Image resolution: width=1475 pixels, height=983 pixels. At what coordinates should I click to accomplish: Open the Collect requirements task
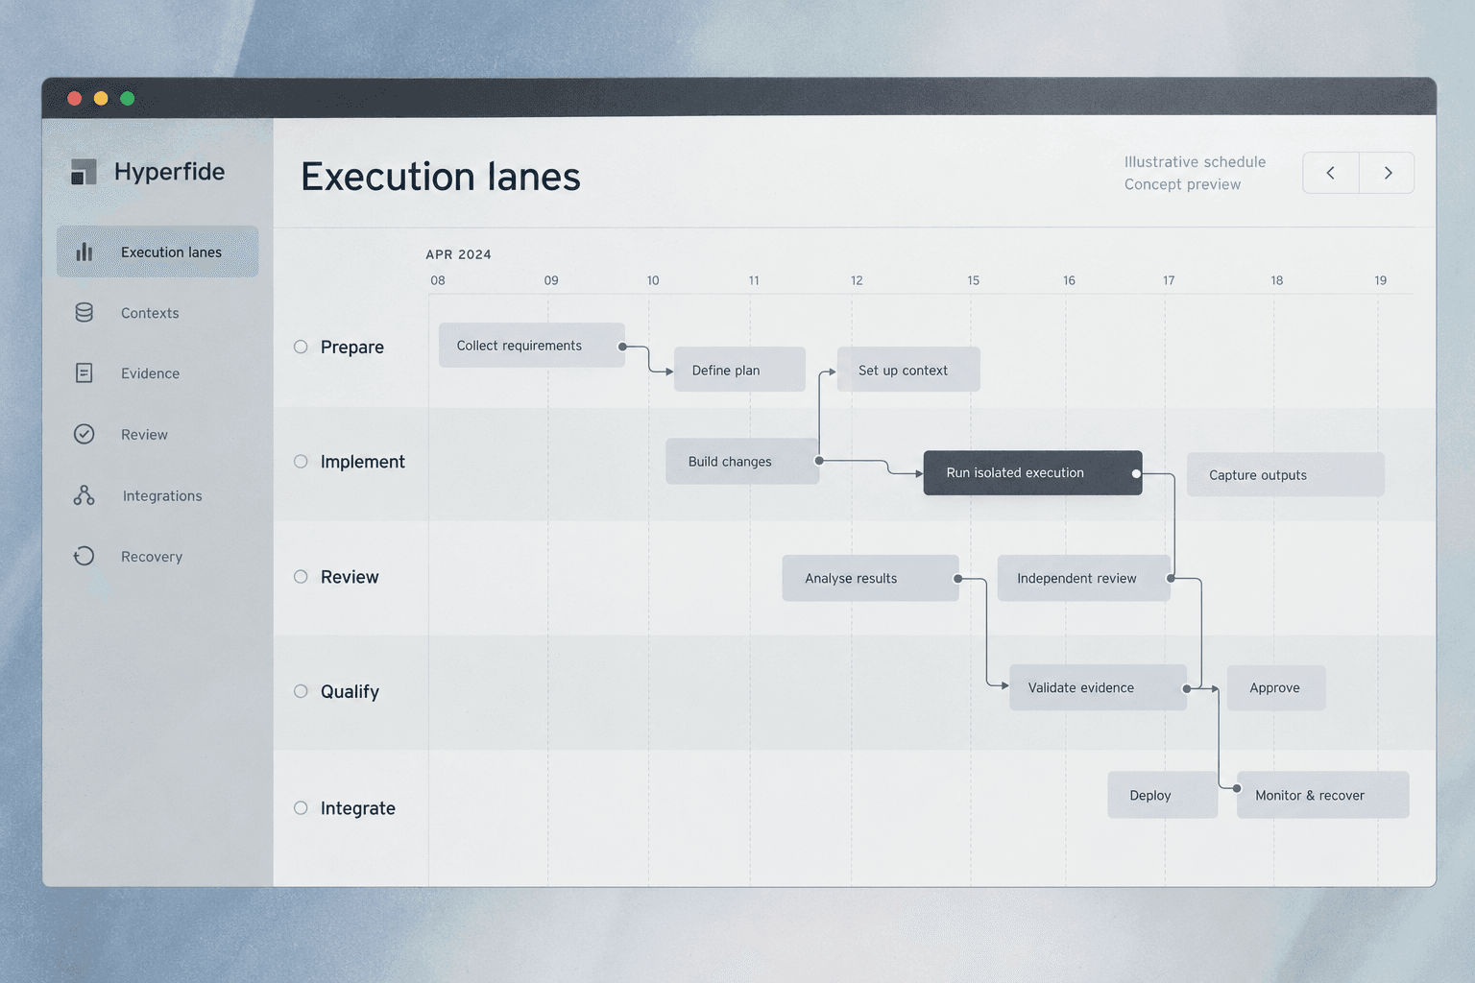point(532,346)
